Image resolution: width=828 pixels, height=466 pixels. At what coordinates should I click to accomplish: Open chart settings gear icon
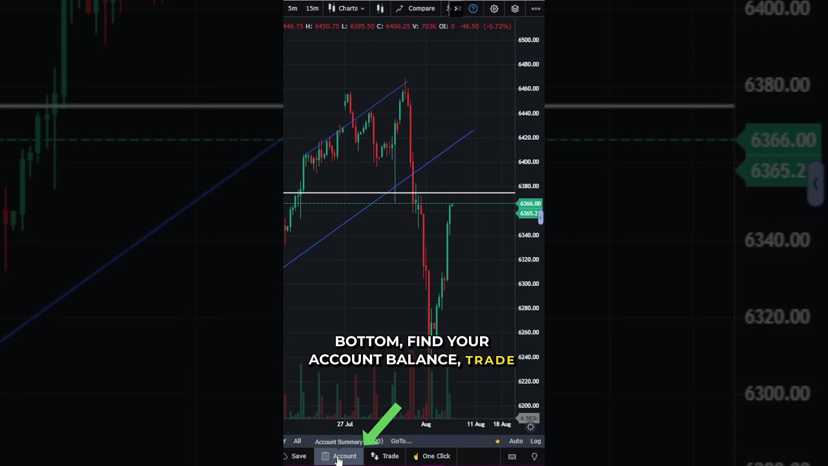click(x=494, y=8)
